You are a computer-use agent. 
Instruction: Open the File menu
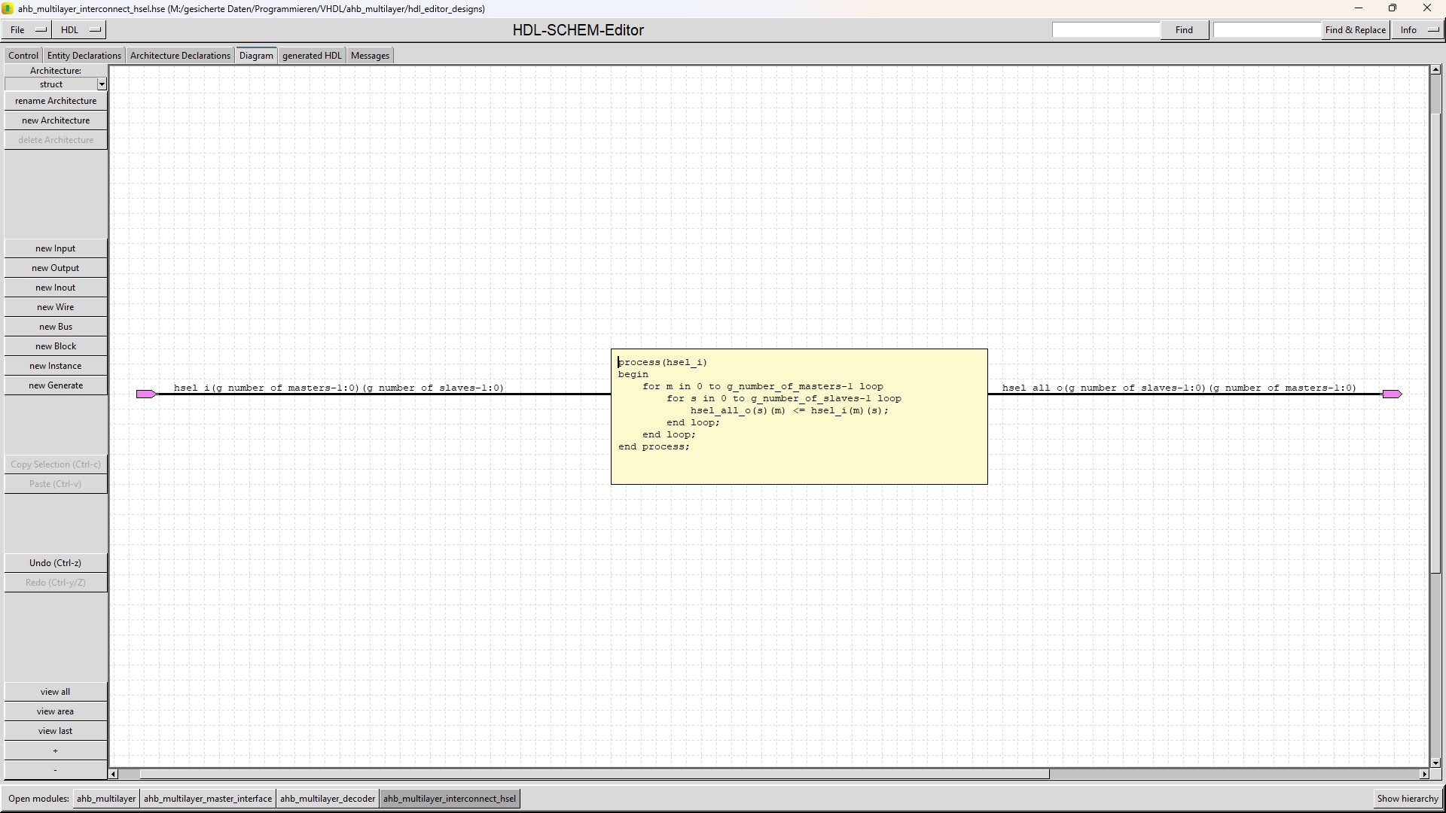[26, 30]
